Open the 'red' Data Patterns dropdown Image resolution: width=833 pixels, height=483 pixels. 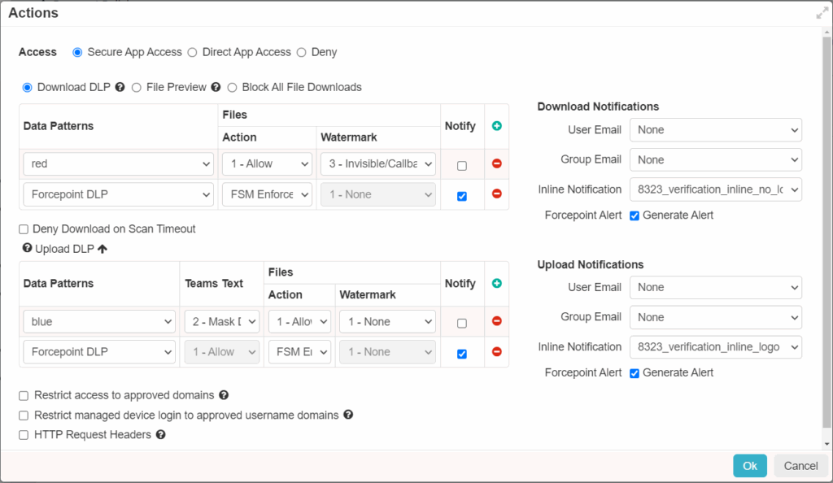pyautogui.click(x=119, y=164)
